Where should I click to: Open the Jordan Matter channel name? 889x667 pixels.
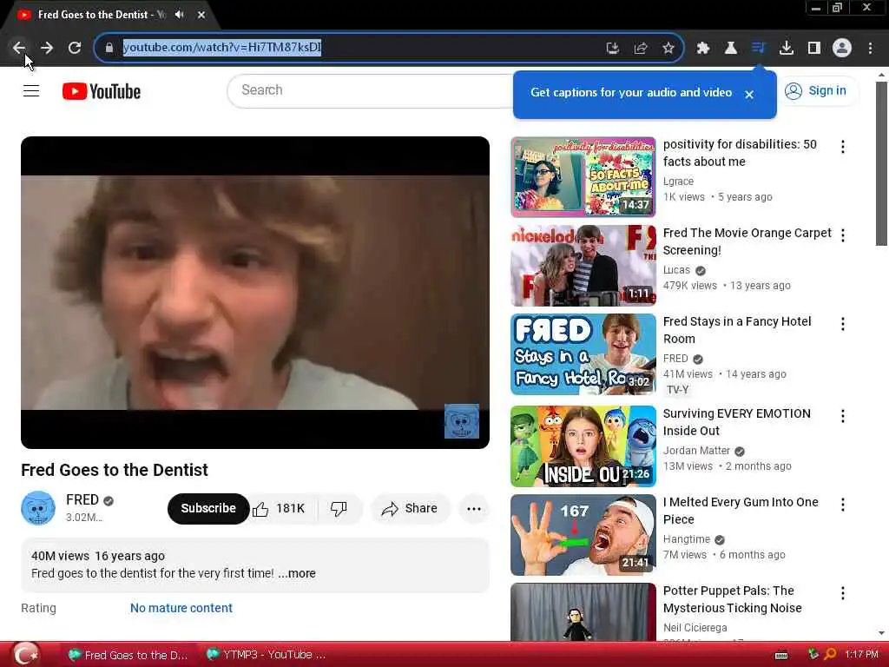pos(696,451)
